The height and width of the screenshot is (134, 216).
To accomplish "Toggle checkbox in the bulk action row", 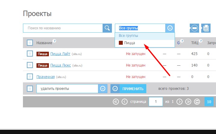I will click(x=30, y=89).
